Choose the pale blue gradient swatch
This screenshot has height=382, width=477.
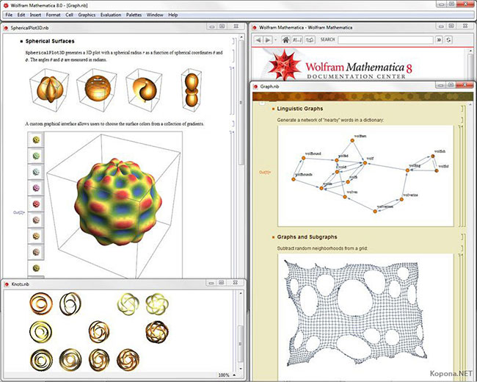[36, 172]
